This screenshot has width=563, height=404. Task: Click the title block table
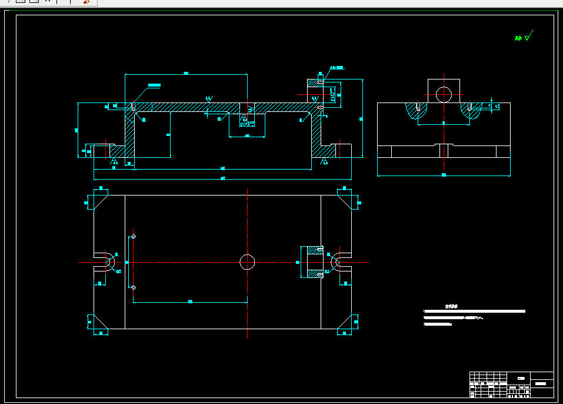coord(512,385)
